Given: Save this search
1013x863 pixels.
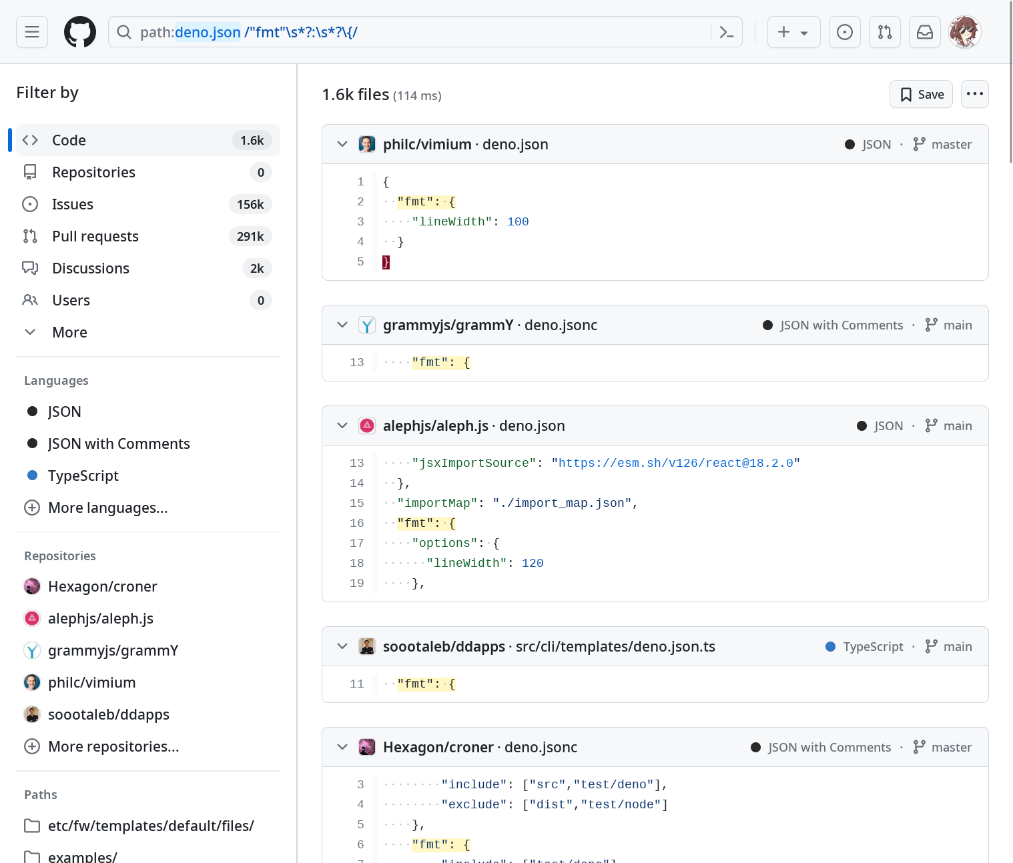Looking at the screenshot, I should (921, 94).
